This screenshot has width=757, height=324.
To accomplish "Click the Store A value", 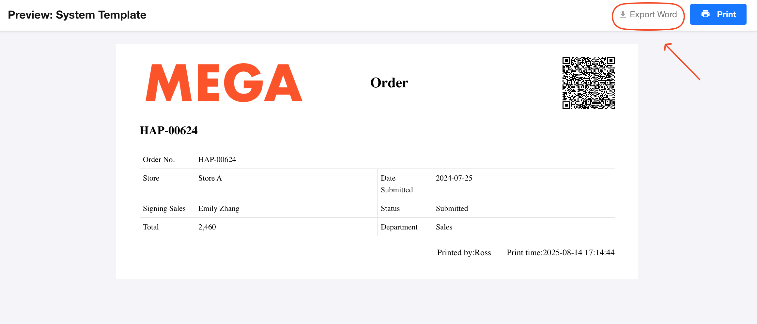I will coord(210,178).
